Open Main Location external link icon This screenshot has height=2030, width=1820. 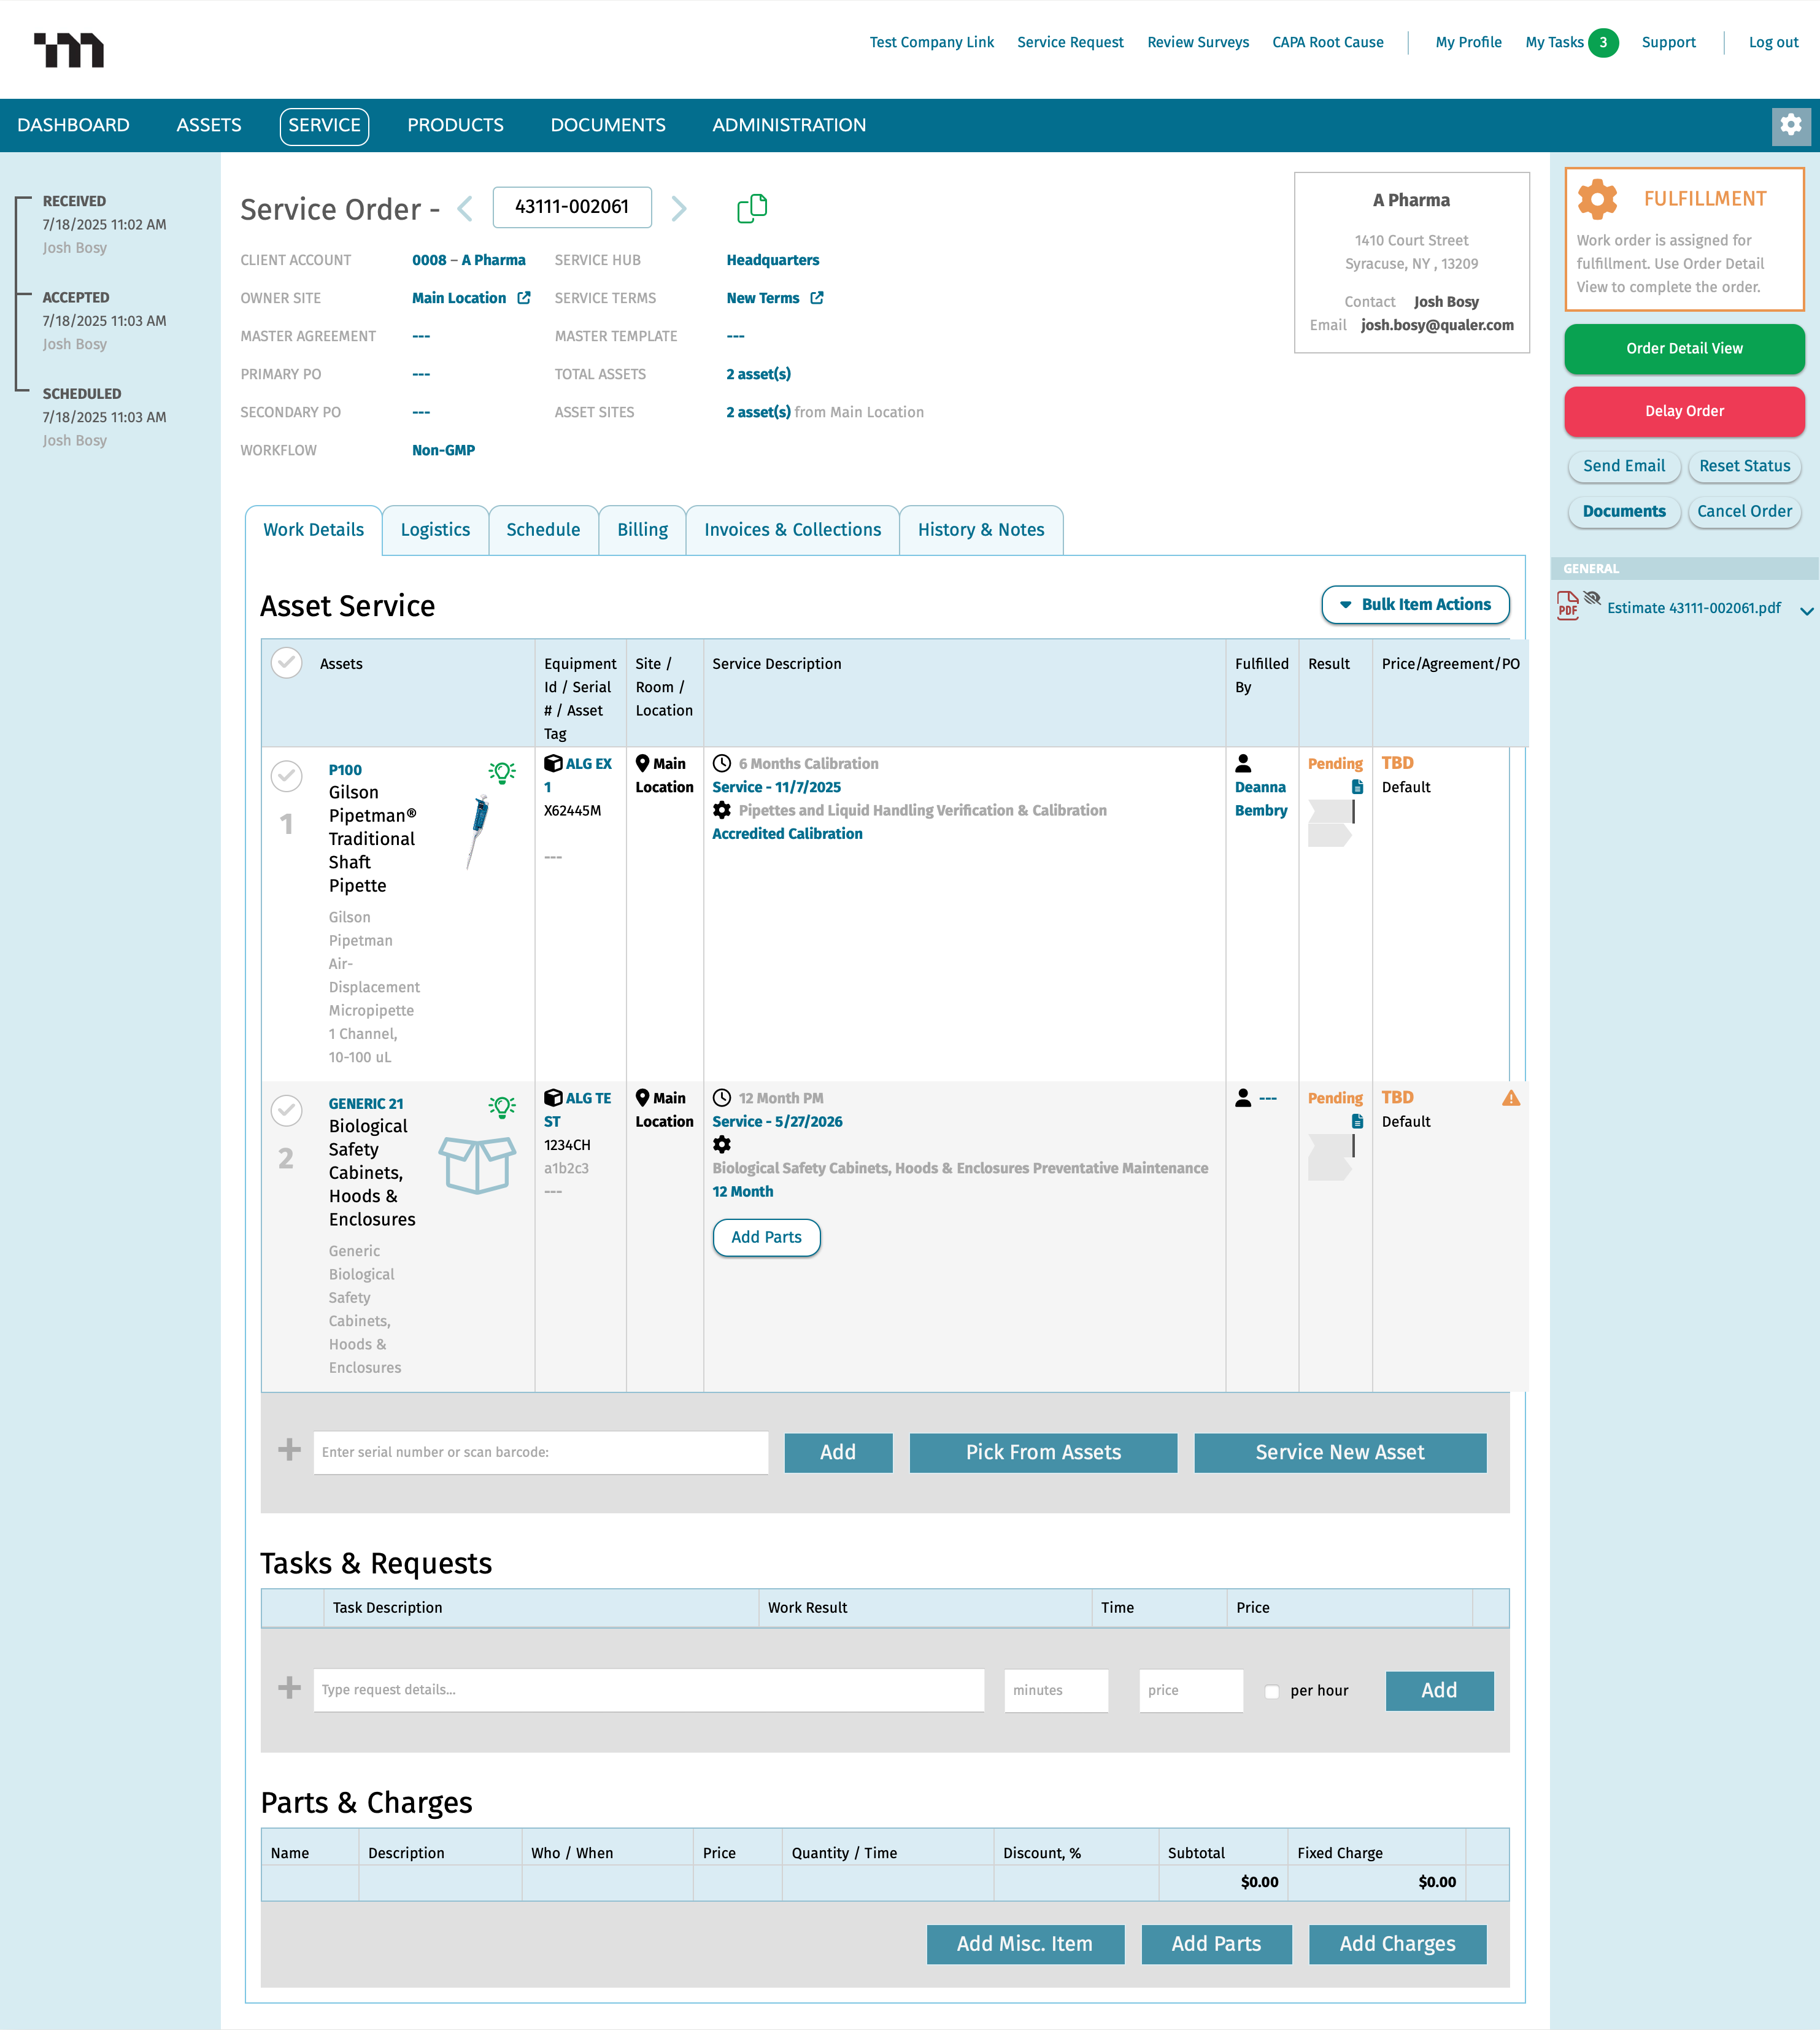click(x=524, y=298)
